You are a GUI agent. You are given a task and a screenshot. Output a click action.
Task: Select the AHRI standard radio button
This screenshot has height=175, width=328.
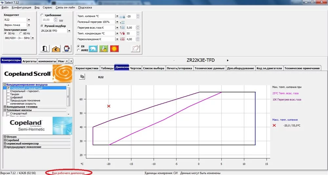pos(78,50)
